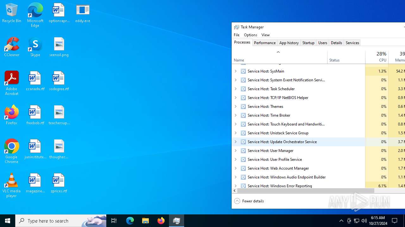Screen dimensions: 405x227
Task: Expand Service Host: System Event Notification row
Action: coord(235,80)
